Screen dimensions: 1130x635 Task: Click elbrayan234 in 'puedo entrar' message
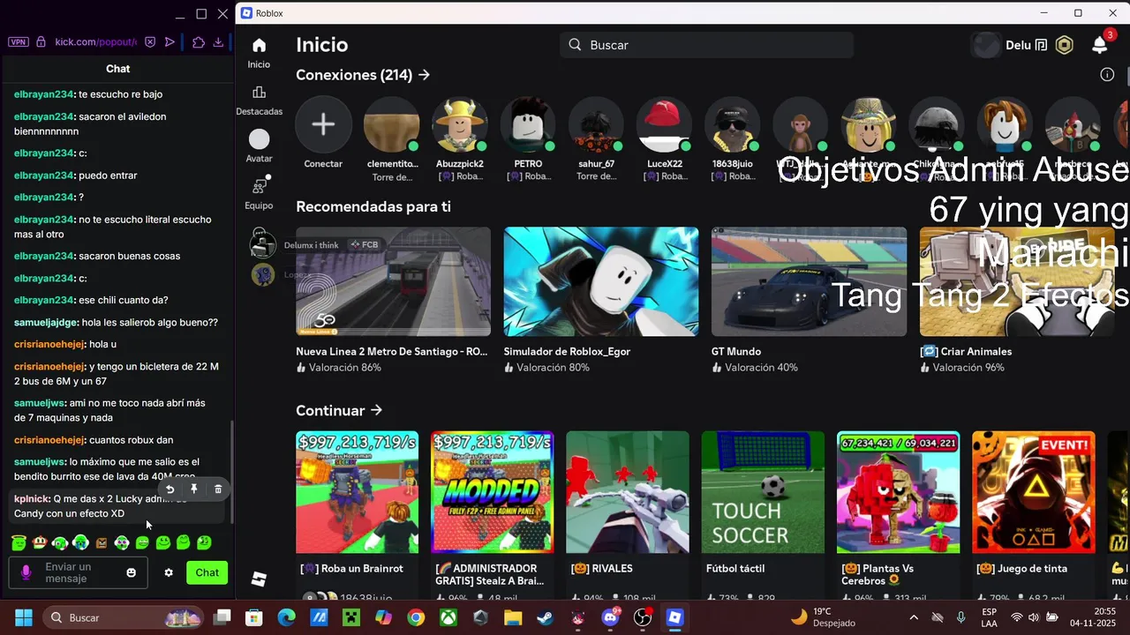43,176
